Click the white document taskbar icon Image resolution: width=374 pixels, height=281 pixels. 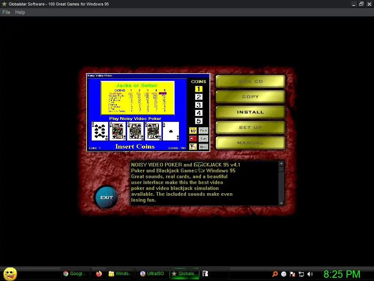click(205, 274)
